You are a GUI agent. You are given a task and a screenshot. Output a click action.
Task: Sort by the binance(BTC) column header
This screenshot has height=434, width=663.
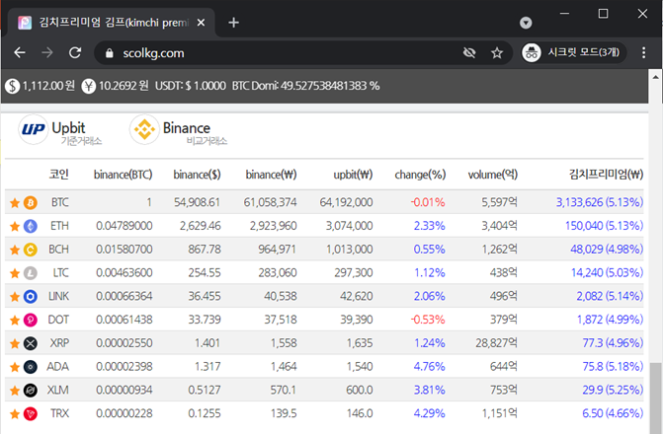click(124, 175)
